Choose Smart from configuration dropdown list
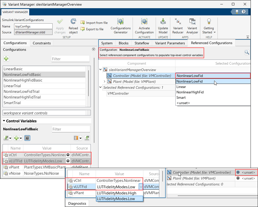The height and width of the screenshot is (207, 258). [x=213, y=97]
